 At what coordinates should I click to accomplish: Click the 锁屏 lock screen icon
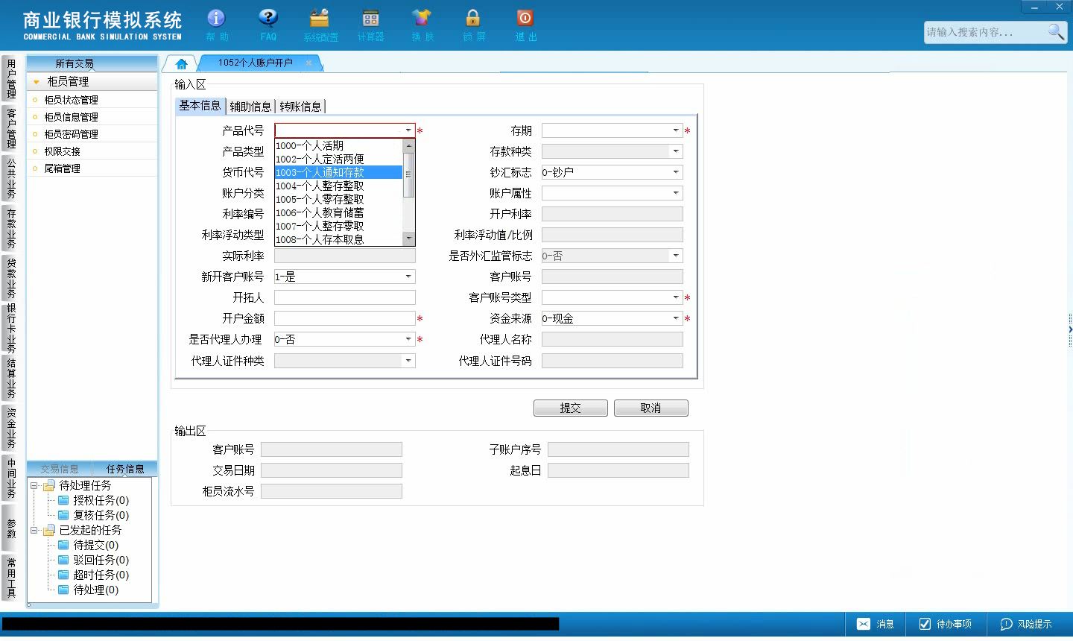(x=473, y=18)
